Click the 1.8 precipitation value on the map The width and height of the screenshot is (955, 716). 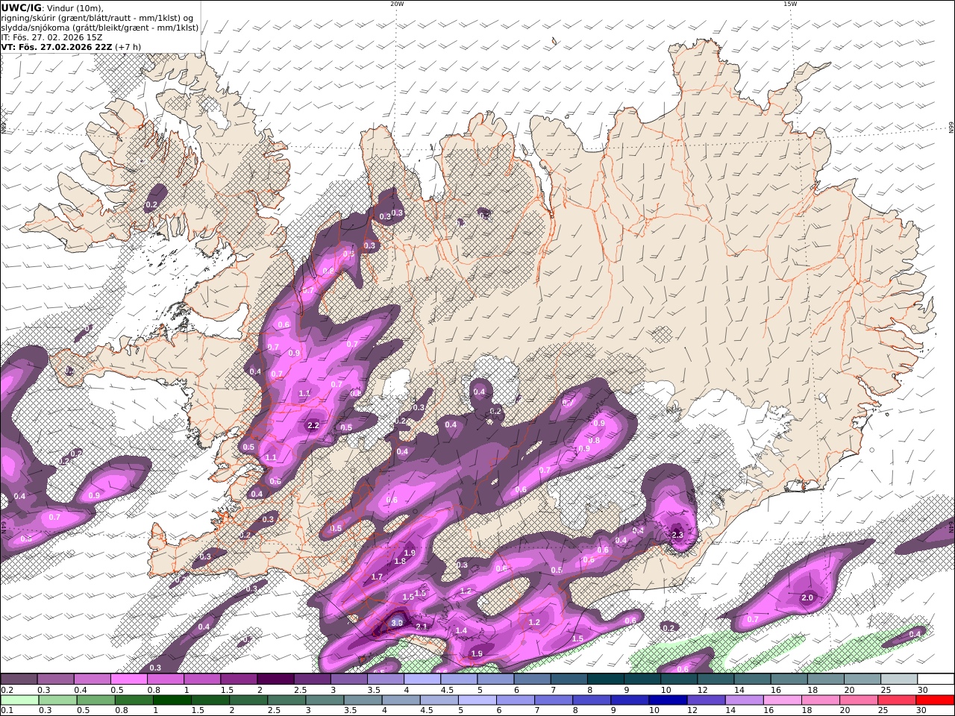point(400,562)
